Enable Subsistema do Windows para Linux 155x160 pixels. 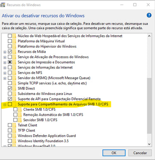(x=10, y=94)
